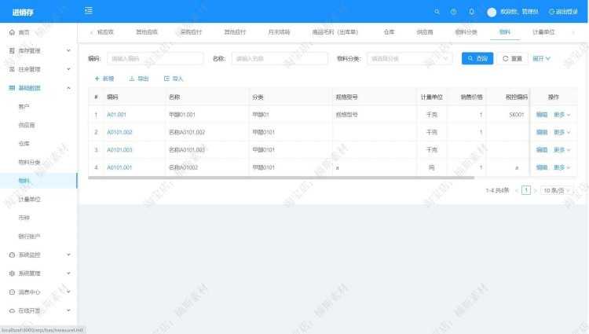Click the user avatar circle
The height and width of the screenshot is (334, 589).
492,13
